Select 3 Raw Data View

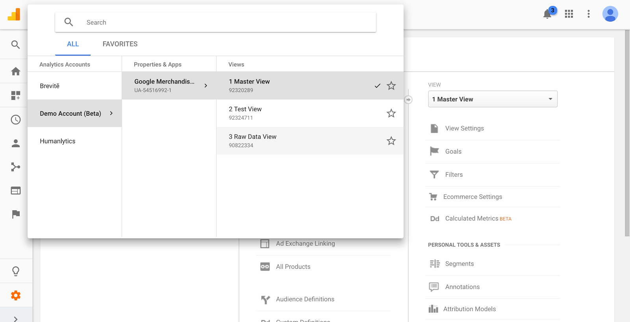coord(310,141)
